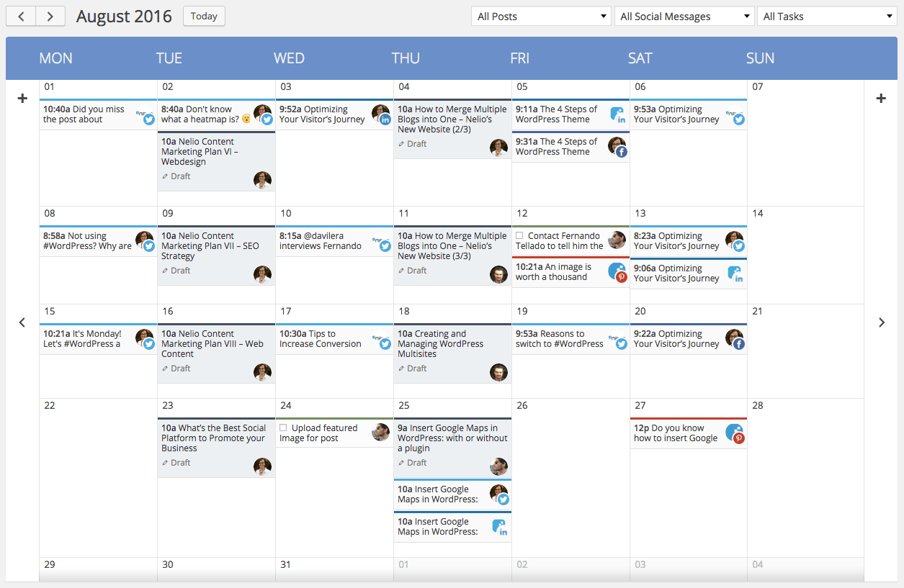904x588 pixels.
Task: Check the 'Upload featured image for post' checkbox
Action: pyautogui.click(x=283, y=428)
